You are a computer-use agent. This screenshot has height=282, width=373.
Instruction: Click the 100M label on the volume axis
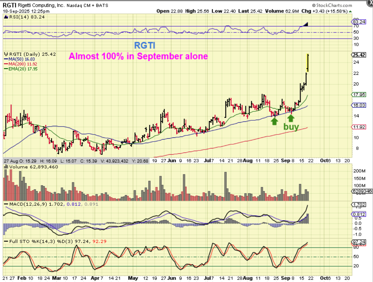(359, 186)
